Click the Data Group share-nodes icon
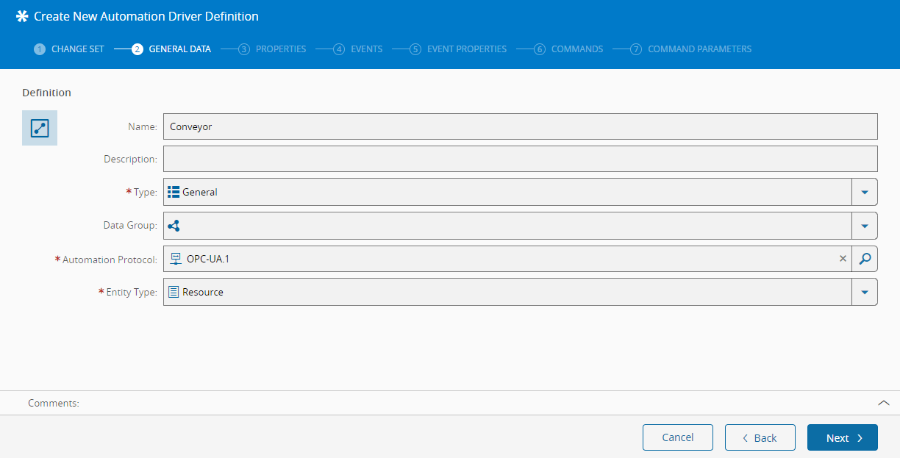The height and width of the screenshot is (458, 900). tap(174, 226)
